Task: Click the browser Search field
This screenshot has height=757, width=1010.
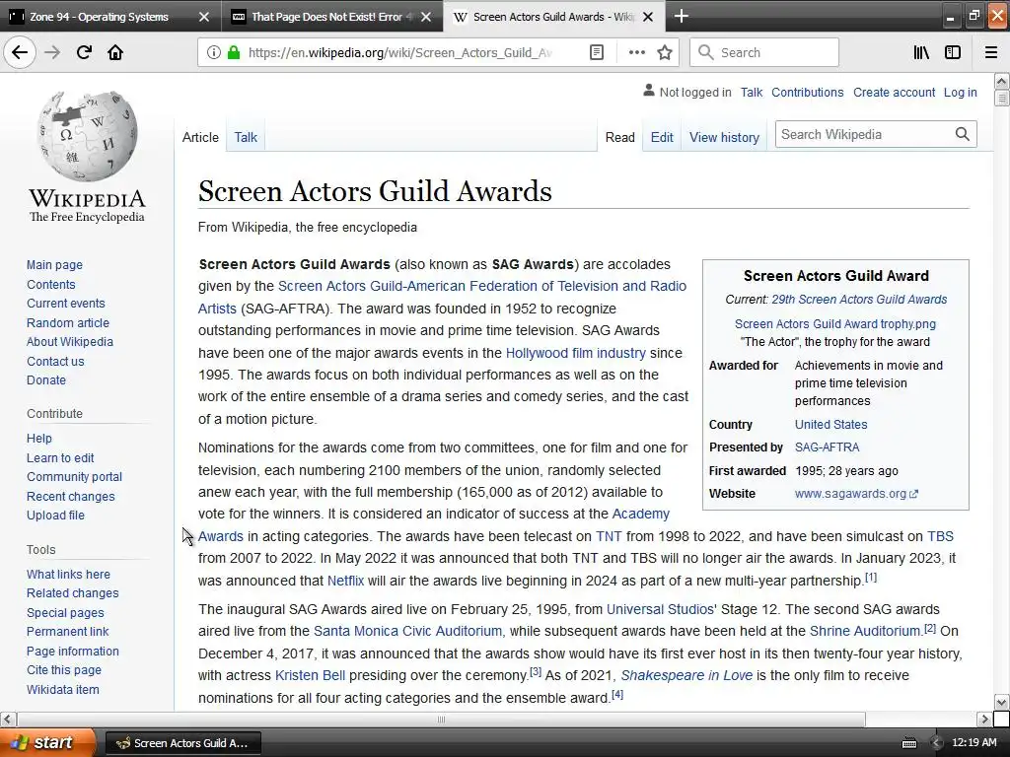Action: click(764, 52)
